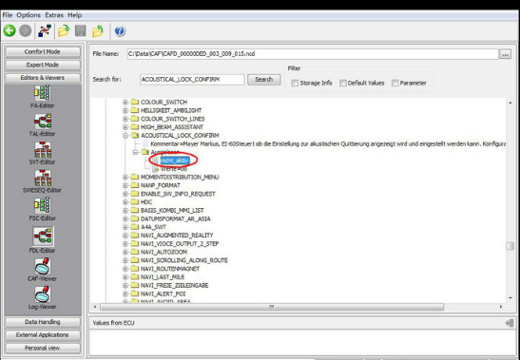Image resolution: width=520 pixels, height=360 pixels.
Task: Open the FA-Editor
Action: 42,97
